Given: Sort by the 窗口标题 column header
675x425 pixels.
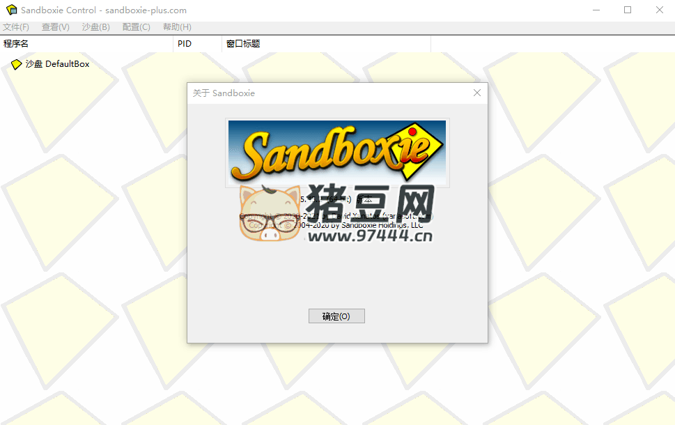Looking at the screenshot, I should pos(243,44).
